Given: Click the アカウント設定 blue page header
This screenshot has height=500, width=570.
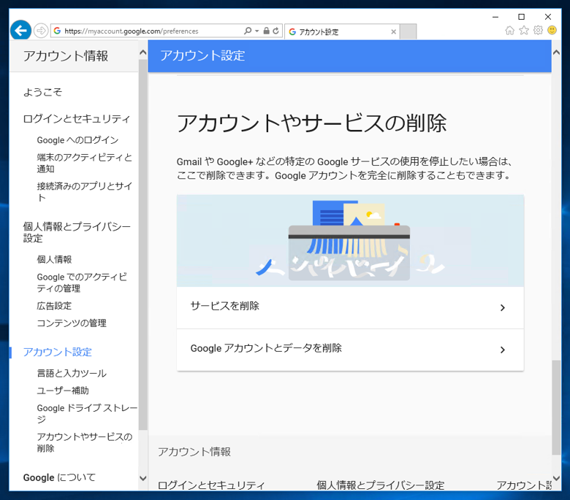Looking at the screenshot, I should click(x=202, y=55).
